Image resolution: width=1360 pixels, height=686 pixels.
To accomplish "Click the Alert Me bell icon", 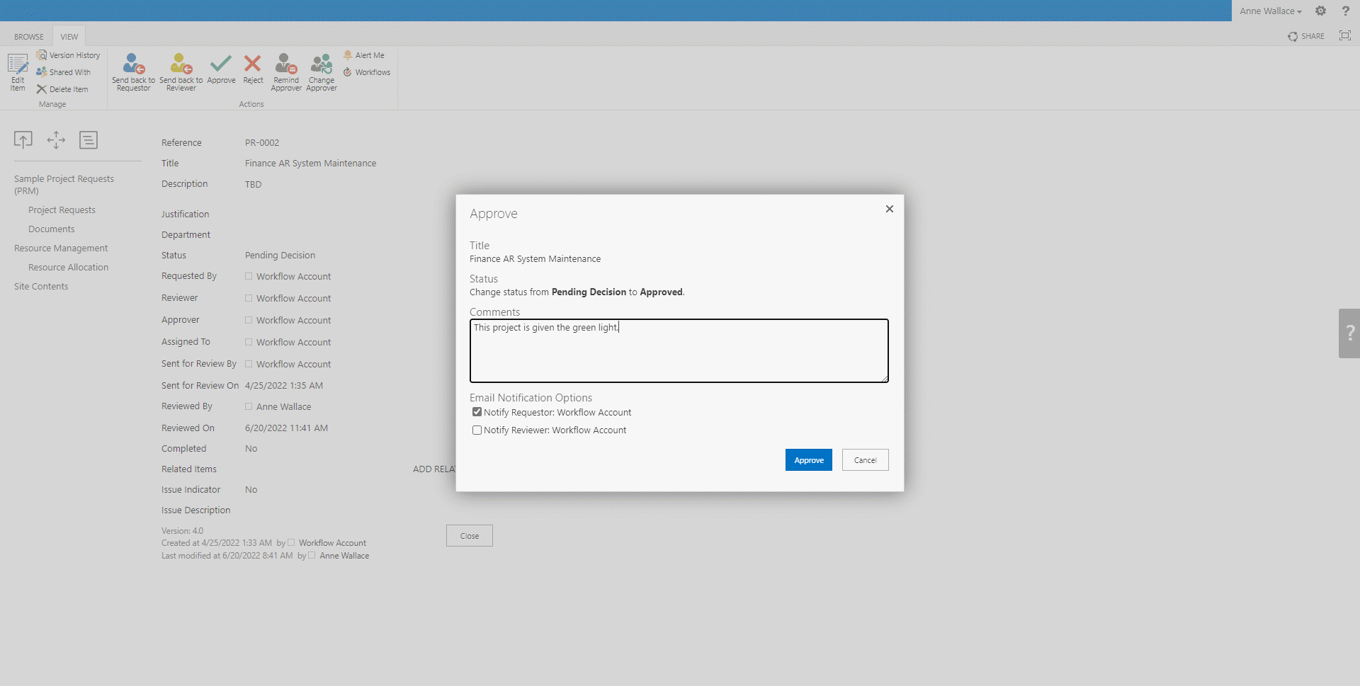I will click(348, 55).
